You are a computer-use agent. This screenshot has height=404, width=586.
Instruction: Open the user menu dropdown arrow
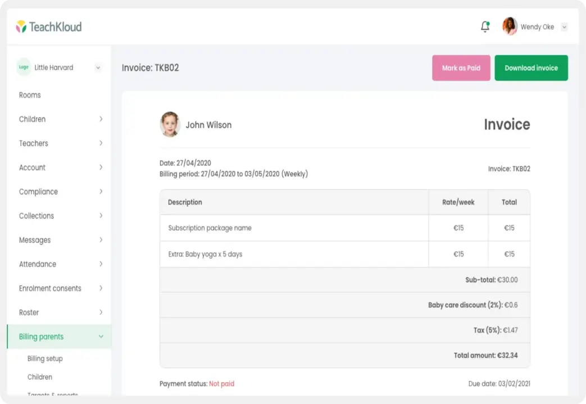[x=564, y=27]
